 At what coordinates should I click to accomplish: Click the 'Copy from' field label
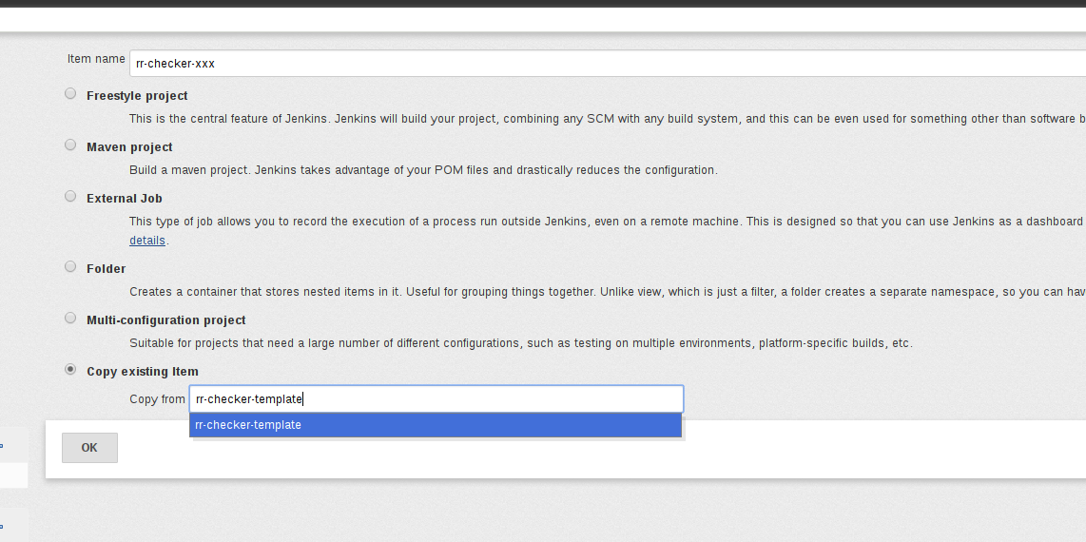(157, 399)
